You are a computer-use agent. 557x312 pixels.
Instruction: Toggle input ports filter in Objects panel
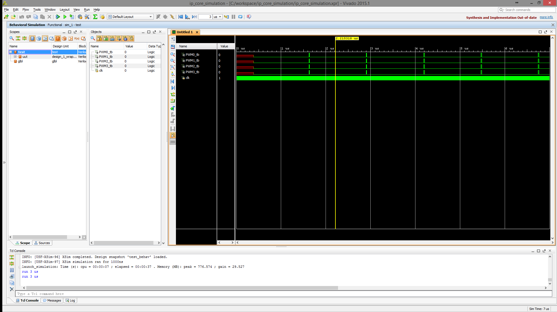pos(99,38)
